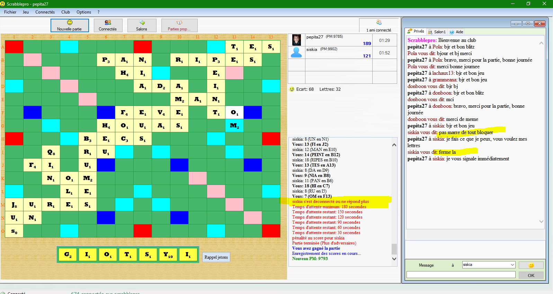Open the Club menu
This screenshot has height=294, width=553.
(x=65, y=12)
